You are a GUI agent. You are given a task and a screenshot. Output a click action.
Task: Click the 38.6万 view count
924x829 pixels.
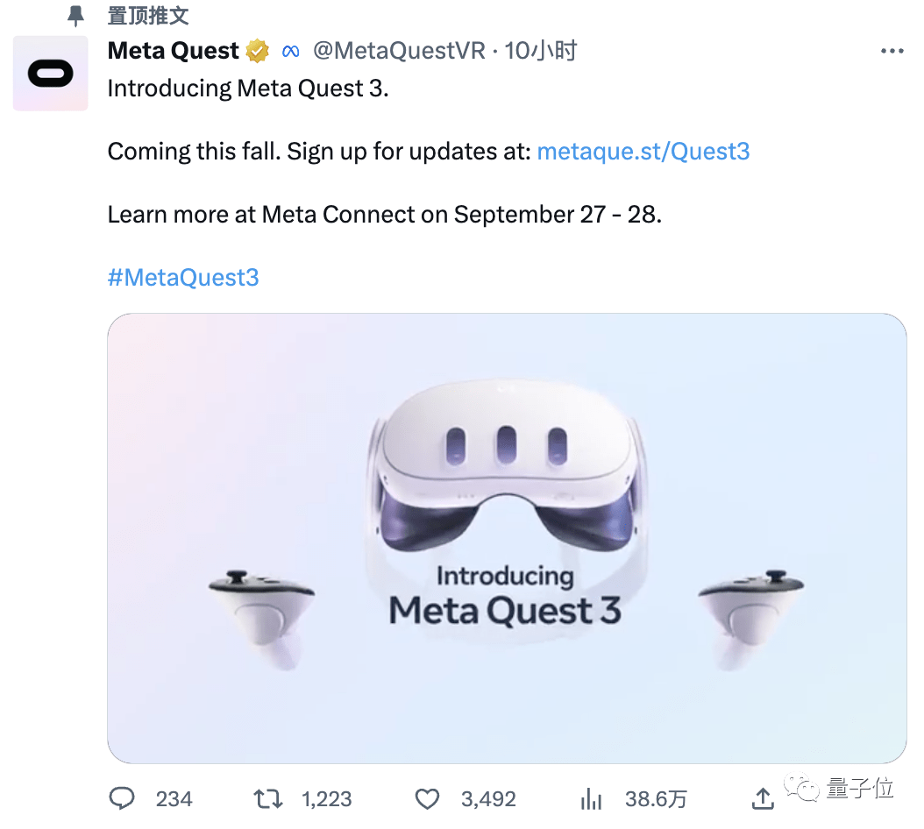click(657, 798)
